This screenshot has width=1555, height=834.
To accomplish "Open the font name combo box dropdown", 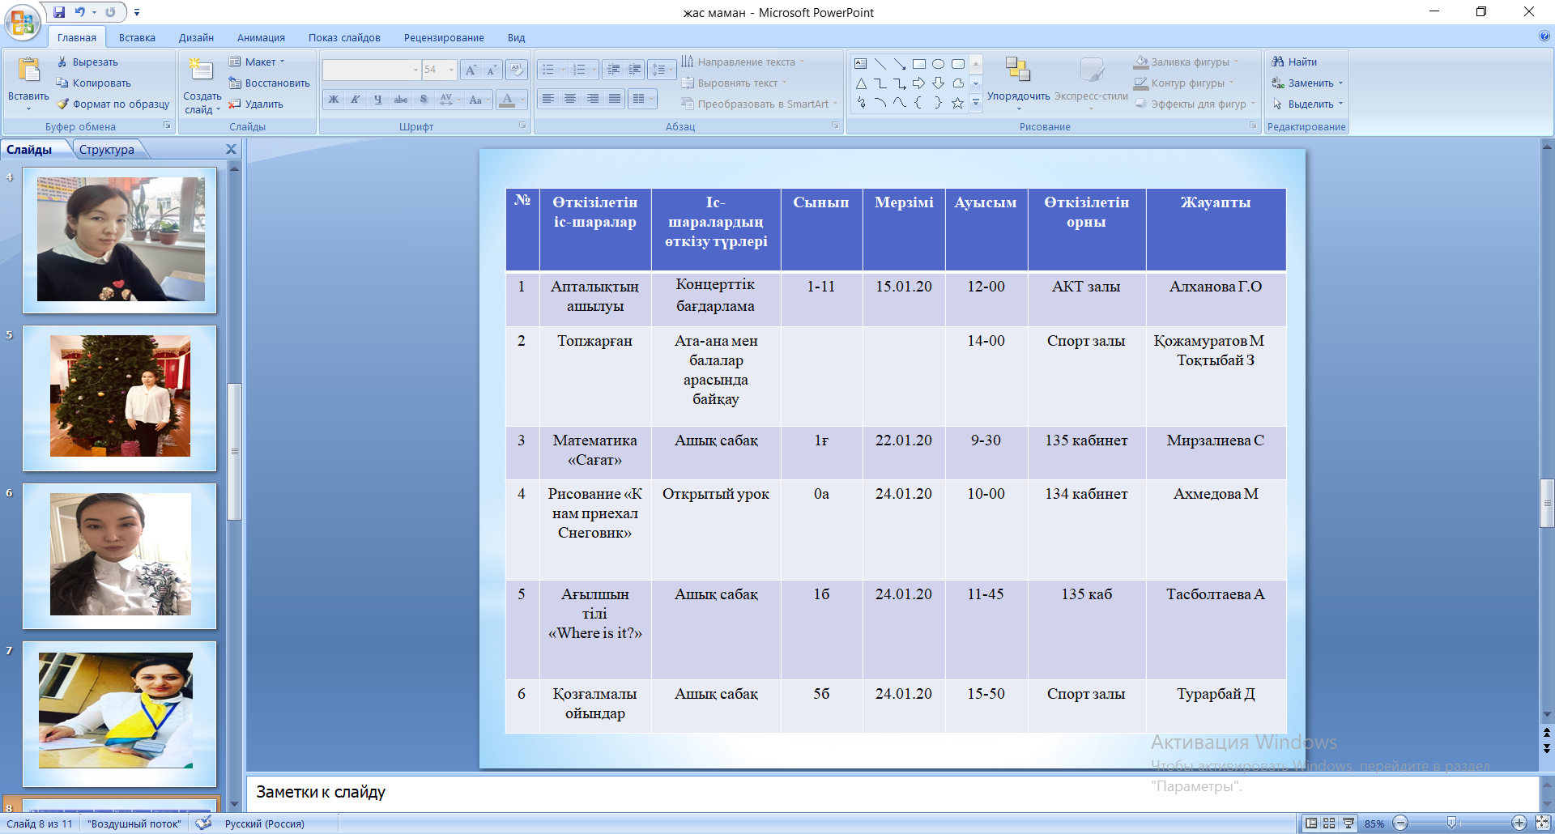I will click(415, 70).
